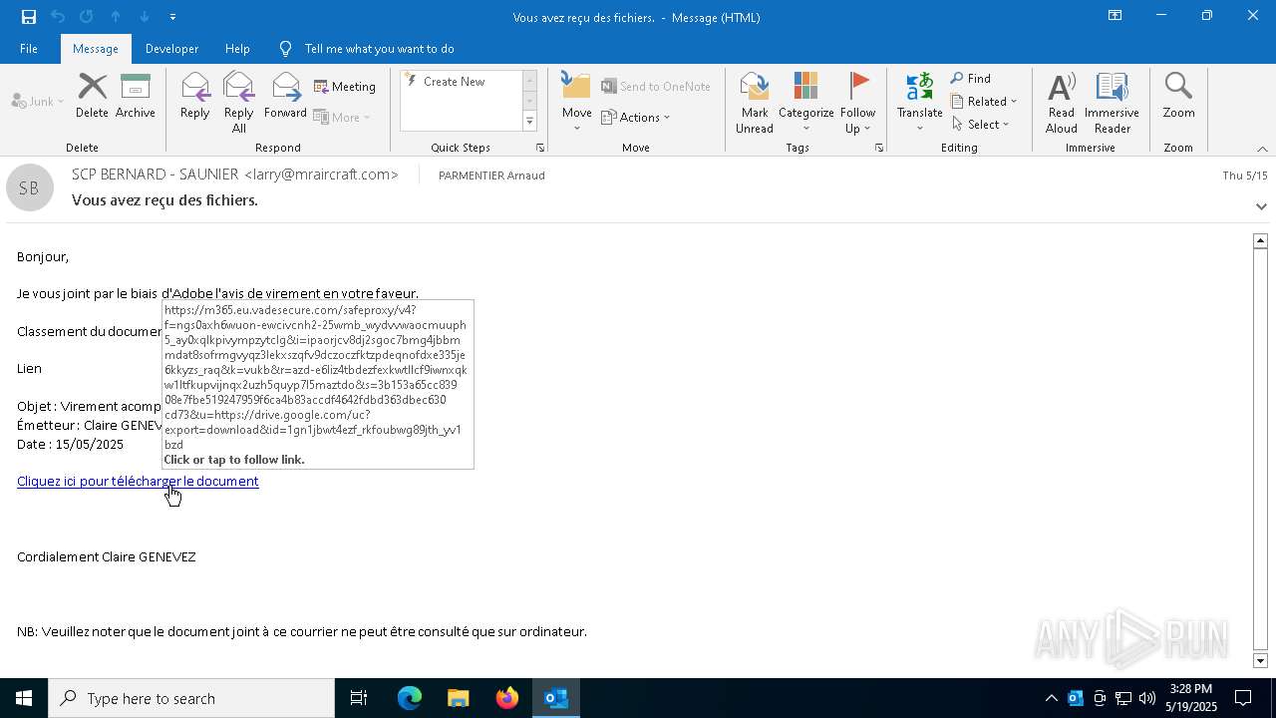Launch Microsoft Edge from taskbar
1276x718 pixels.
coord(410,698)
